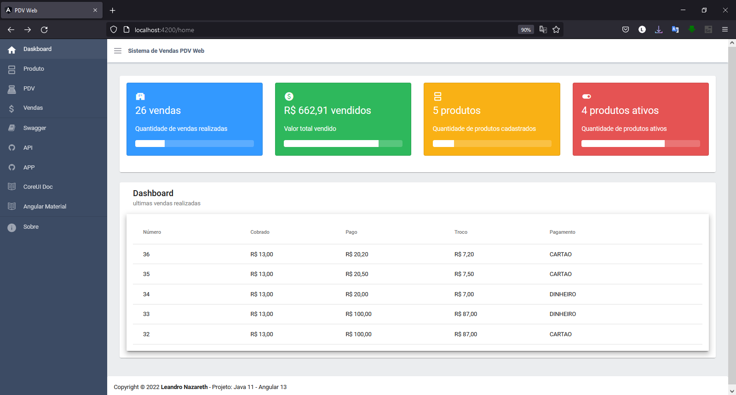The height and width of the screenshot is (395, 736).
Task: Click the blue vendas progress bar
Action: coord(195,144)
